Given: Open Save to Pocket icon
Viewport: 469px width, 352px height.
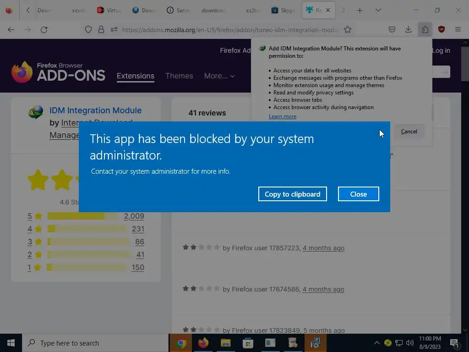Looking at the screenshot, I should tap(392, 30).
